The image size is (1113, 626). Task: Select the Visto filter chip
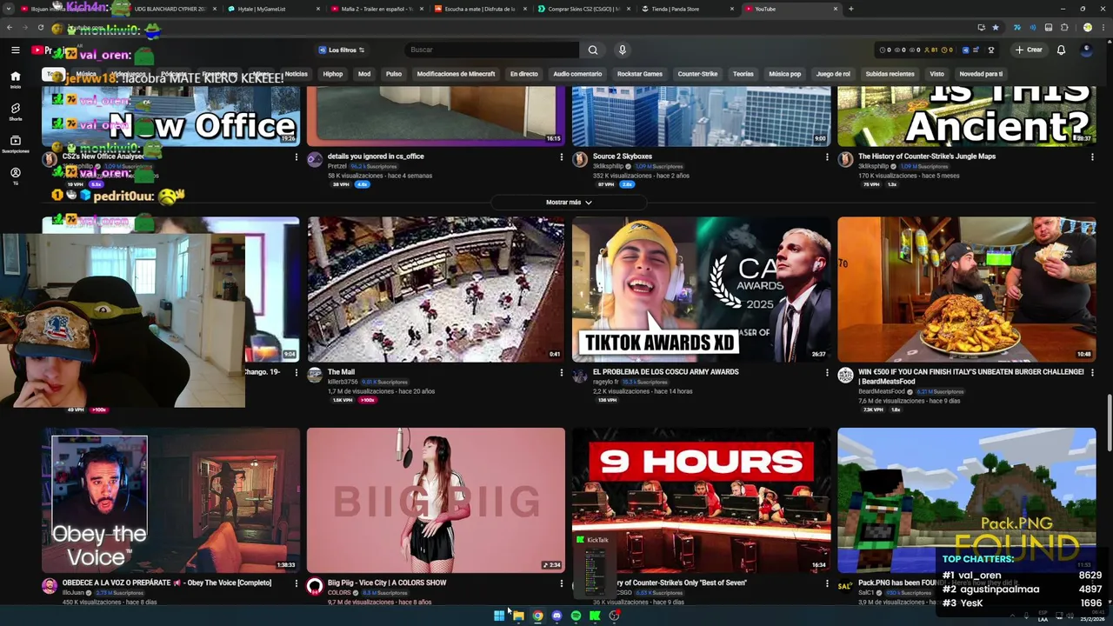[x=936, y=74]
